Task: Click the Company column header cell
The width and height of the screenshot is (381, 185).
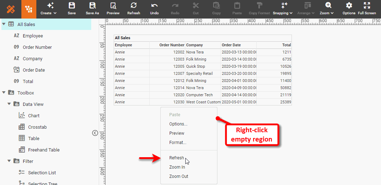Action: (203, 45)
